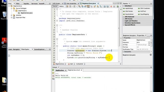Select InputListener palette item
The height and width of the screenshot is (92, 164).
point(128,14)
